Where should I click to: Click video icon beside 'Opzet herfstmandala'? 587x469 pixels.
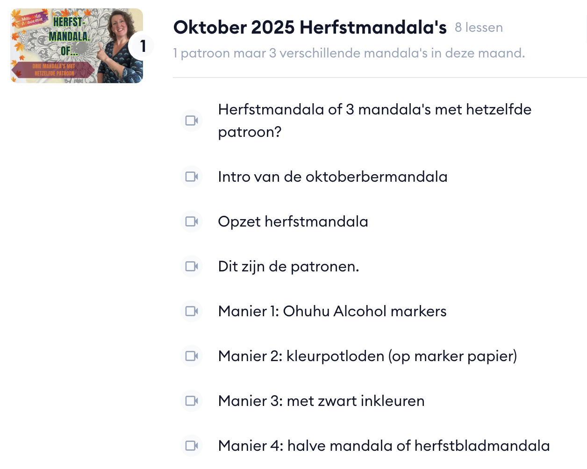192,221
